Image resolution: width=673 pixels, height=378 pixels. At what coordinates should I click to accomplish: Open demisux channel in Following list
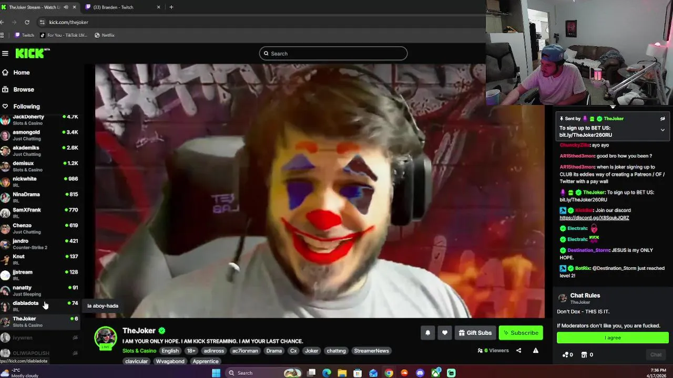[x=40, y=166]
